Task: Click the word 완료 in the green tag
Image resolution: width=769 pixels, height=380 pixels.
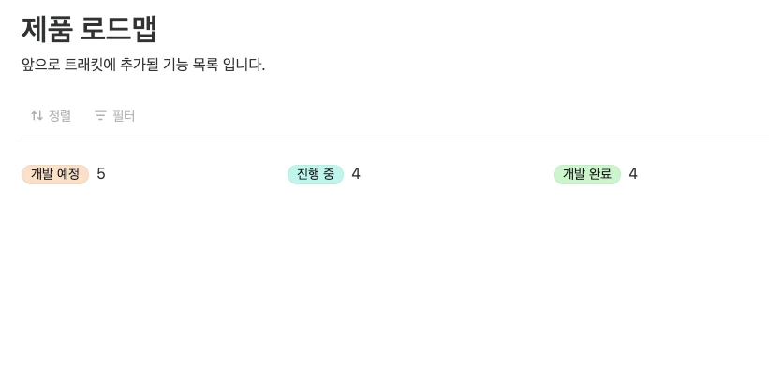Action: 599,174
